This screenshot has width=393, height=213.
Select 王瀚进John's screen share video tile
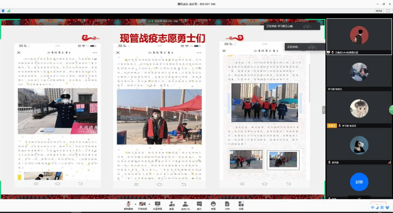click(359, 37)
